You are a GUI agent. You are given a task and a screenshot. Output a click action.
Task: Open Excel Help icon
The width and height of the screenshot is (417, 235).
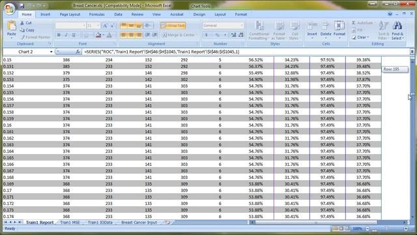390,14
